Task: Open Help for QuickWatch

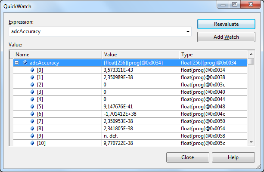Action: click(x=233, y=157)
